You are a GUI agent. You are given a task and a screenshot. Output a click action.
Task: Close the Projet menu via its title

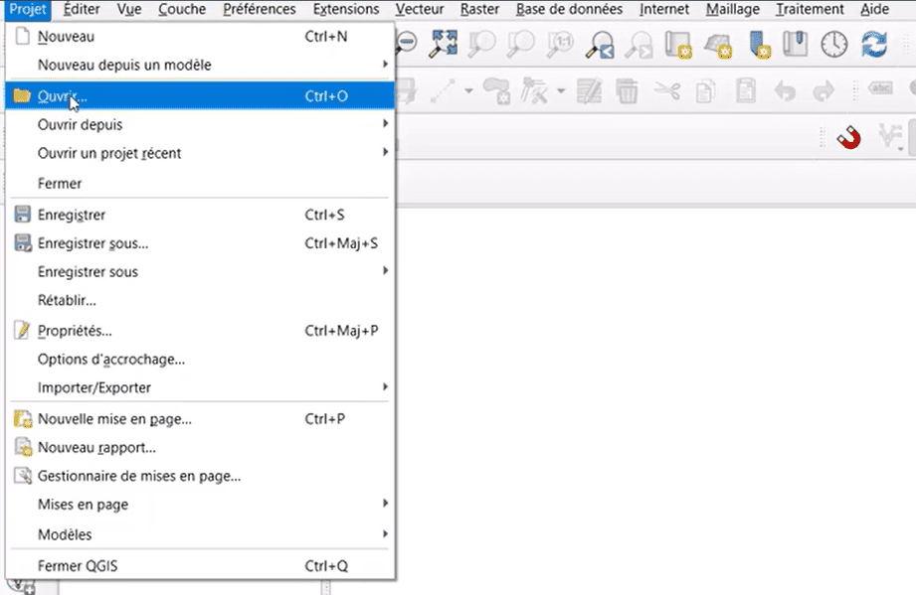pyautogui.click(x=28, y=9)
